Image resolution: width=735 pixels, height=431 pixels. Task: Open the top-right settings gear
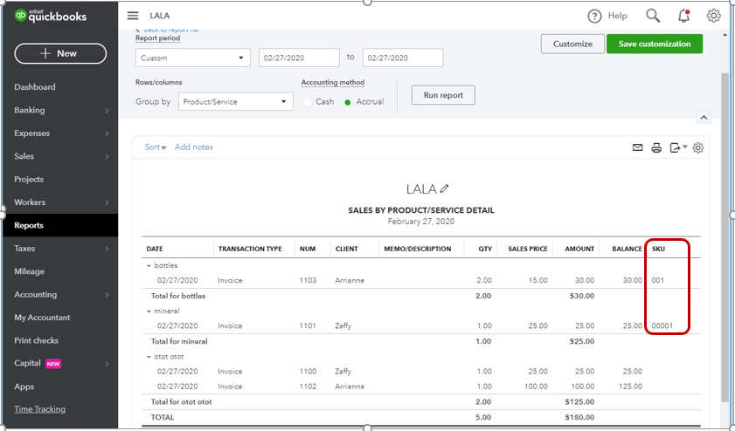tap(713, 16)
